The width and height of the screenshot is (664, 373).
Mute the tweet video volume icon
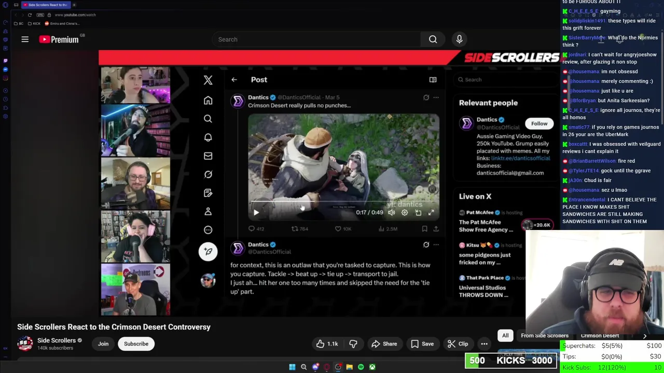point(391,212)
